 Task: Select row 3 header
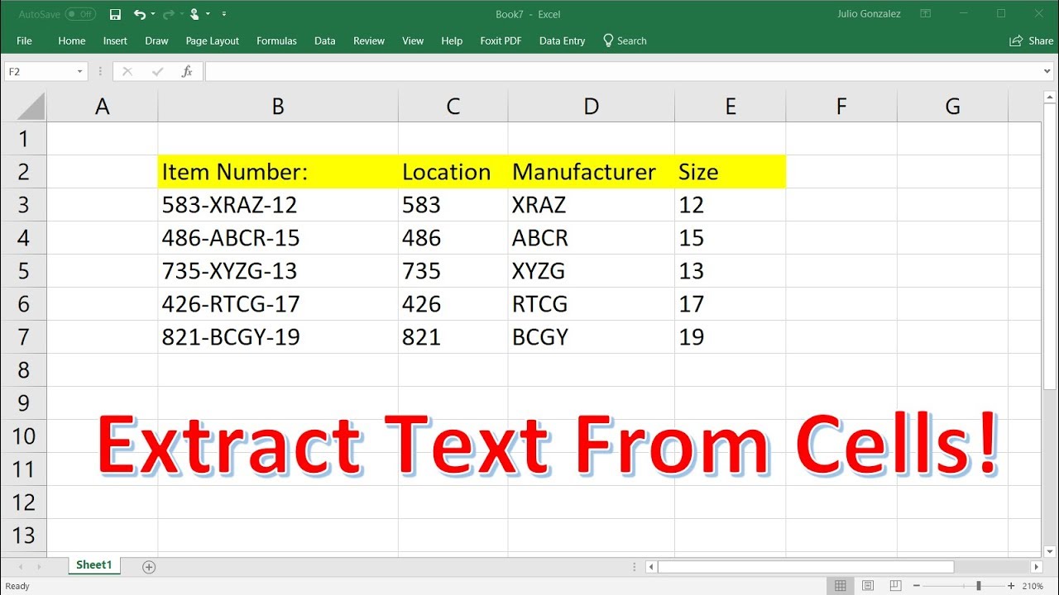click(23, 205)
